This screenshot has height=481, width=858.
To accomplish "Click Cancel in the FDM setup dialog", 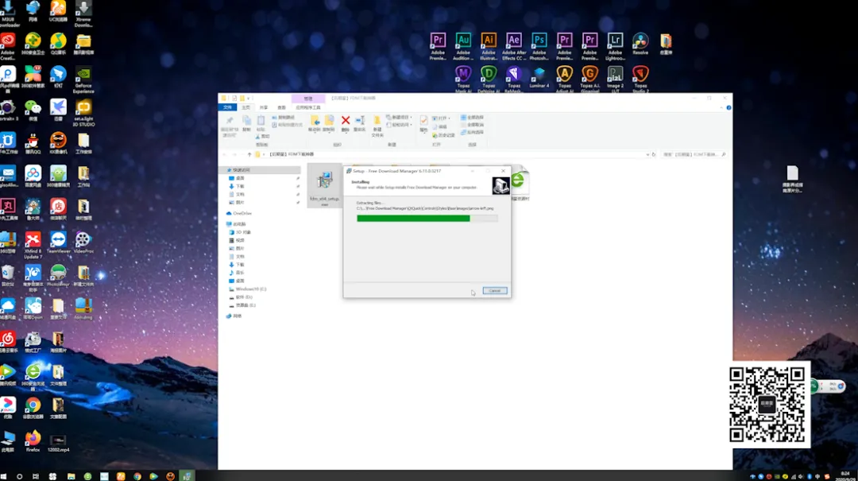I will (494, 291).
